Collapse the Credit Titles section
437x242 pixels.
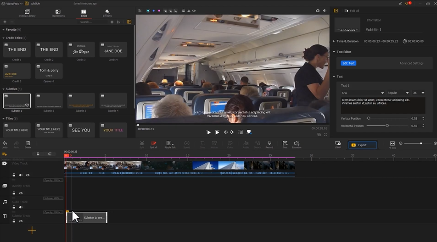[x=3, y=38]
